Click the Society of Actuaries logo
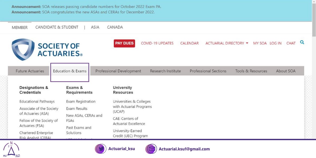This screenshot has height=158, width=316. pyautogui.click(x=47, y=50)
